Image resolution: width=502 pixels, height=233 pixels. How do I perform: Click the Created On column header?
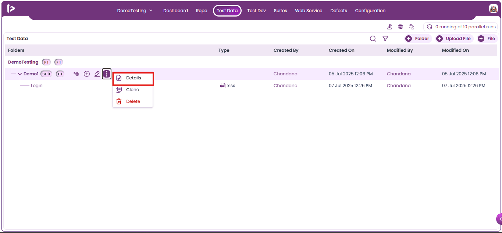[x=342, y=50]
